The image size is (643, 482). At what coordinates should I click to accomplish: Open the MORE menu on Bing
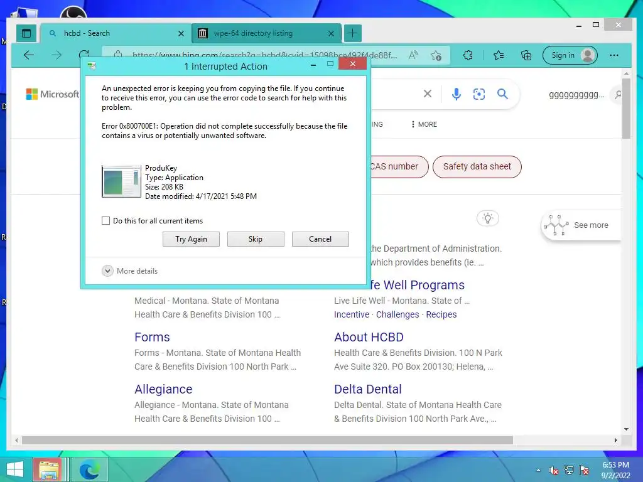point(424,124)
